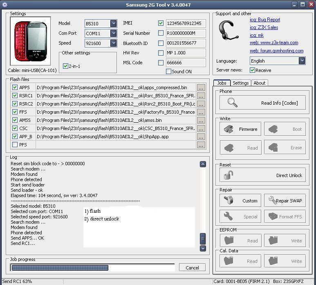Switch to the Settings tab
Viewport: 316px width, 285px height.
tap(241, 83)
